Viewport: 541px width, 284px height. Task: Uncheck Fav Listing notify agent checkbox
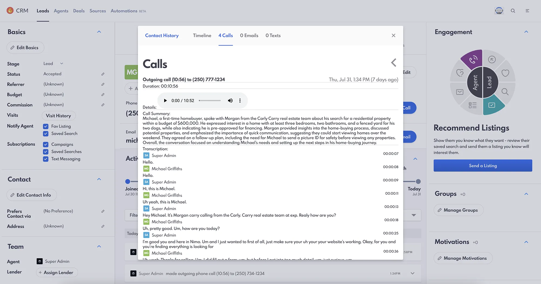point(46,126)
